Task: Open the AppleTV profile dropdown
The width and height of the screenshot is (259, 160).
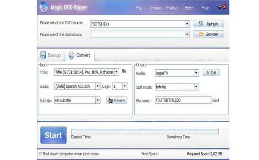Action: point(196,73)
